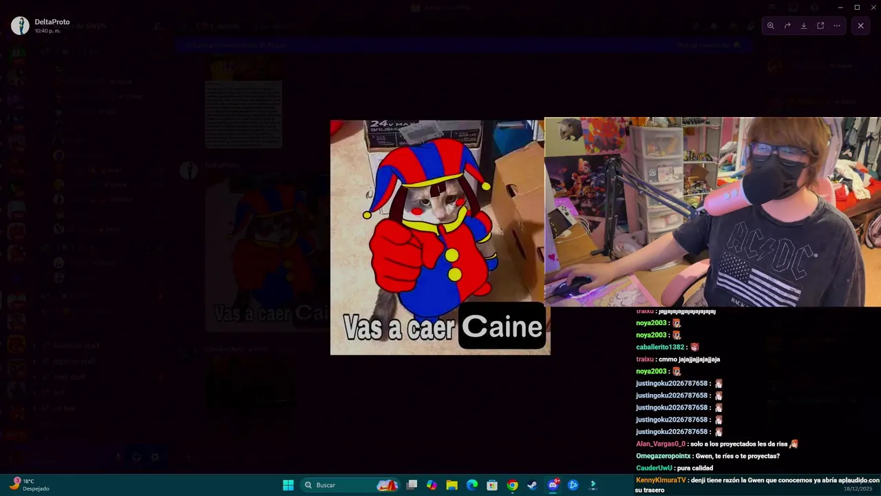Open Microsoft Store from the taskbar

coord(492,485)
